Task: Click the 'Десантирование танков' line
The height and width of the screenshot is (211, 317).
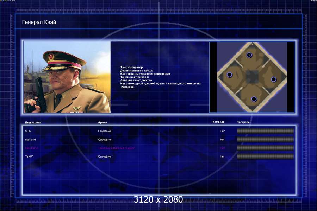Action: click(x=137, y=70)
